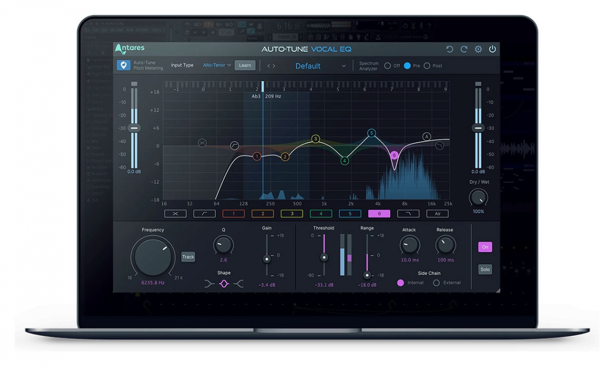Open the Default preset dropdown

[x=320, y=66]
